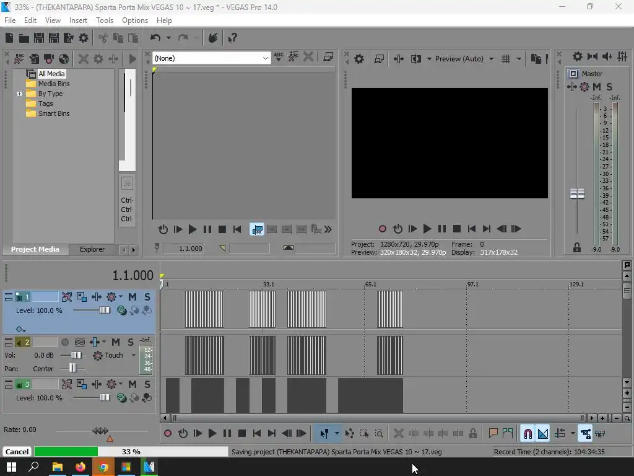Toggle Enable Snapping magnet button
Image resolution: width=634 pixels, height=476 pixels.
[x=528, y=433]
